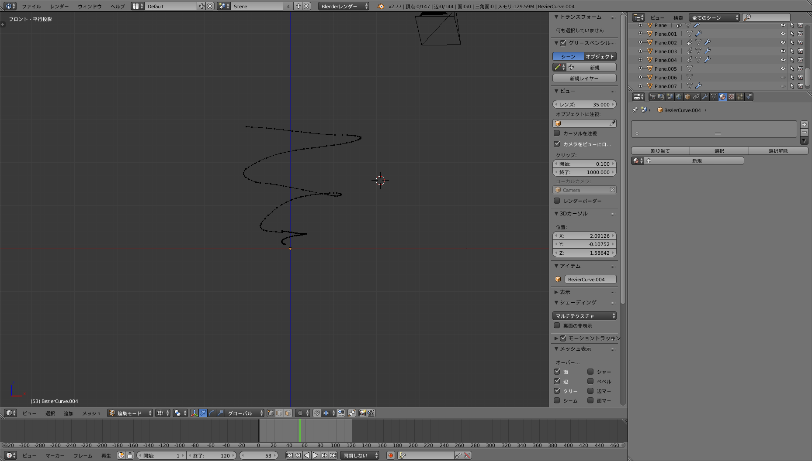The width and height of the screenshot is (812, 461).
Task: Select the translate manipulator arrow icon
Action: point(203,413)
